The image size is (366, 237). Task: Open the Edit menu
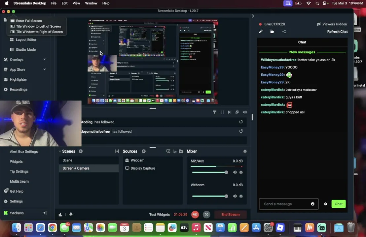click(x=64, y=3)
